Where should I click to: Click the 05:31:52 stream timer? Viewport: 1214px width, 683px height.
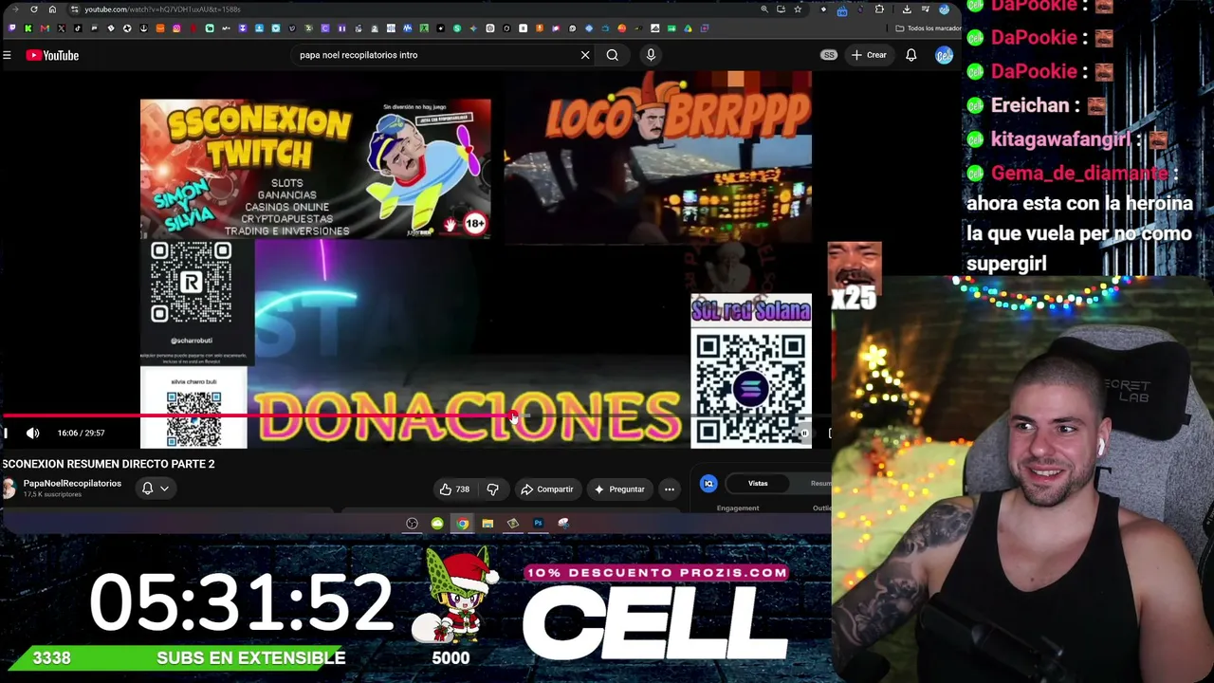241,602
